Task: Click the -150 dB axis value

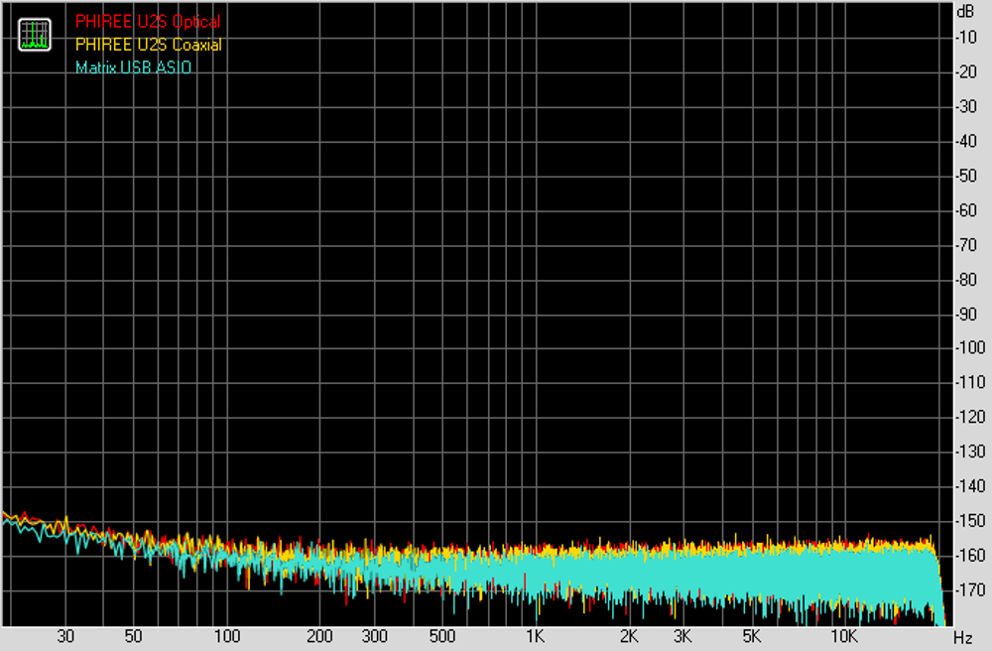Action: (970, 521)
